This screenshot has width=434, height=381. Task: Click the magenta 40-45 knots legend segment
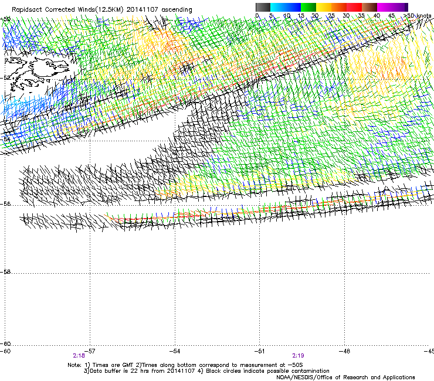pos(385,7)
